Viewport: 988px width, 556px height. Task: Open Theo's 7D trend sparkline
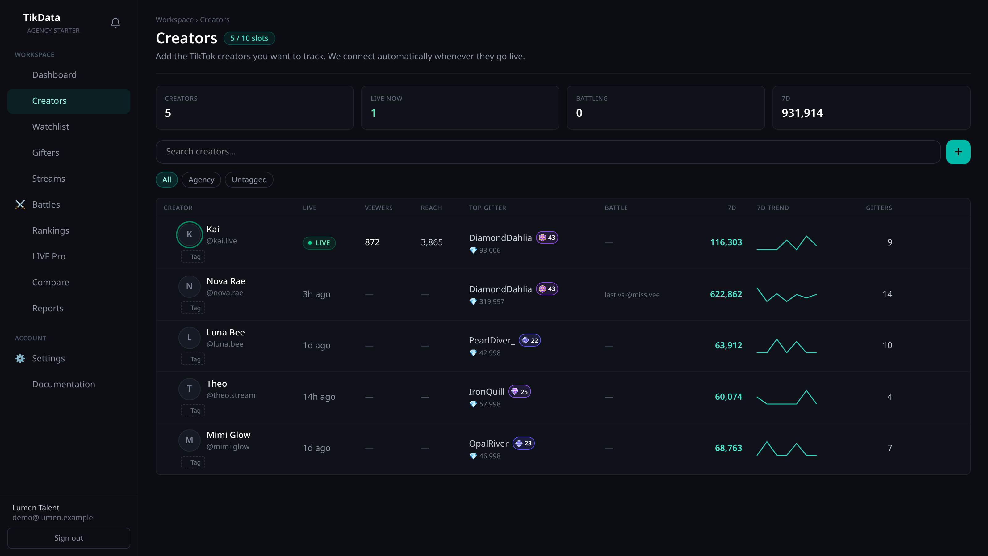click(x=786, y=397)
